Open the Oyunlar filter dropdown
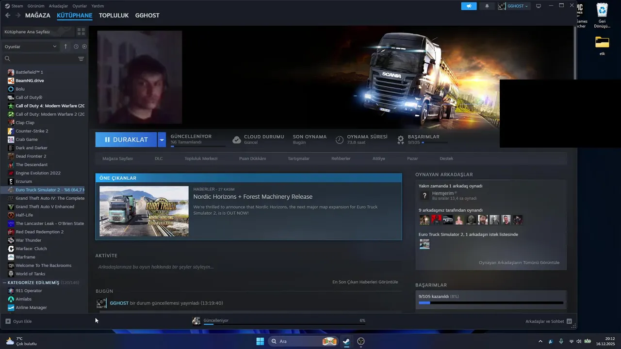This screenshot has height=349, width=621. (x=31, y=47)
